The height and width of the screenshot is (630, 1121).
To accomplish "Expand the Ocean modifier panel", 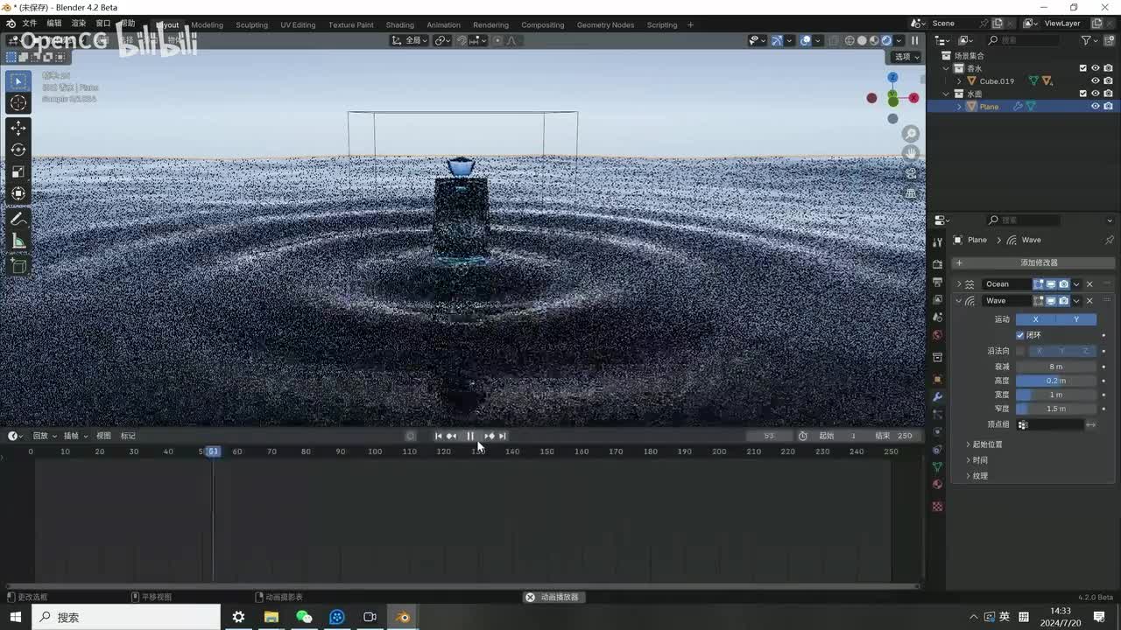I will [x=959, y=284].
